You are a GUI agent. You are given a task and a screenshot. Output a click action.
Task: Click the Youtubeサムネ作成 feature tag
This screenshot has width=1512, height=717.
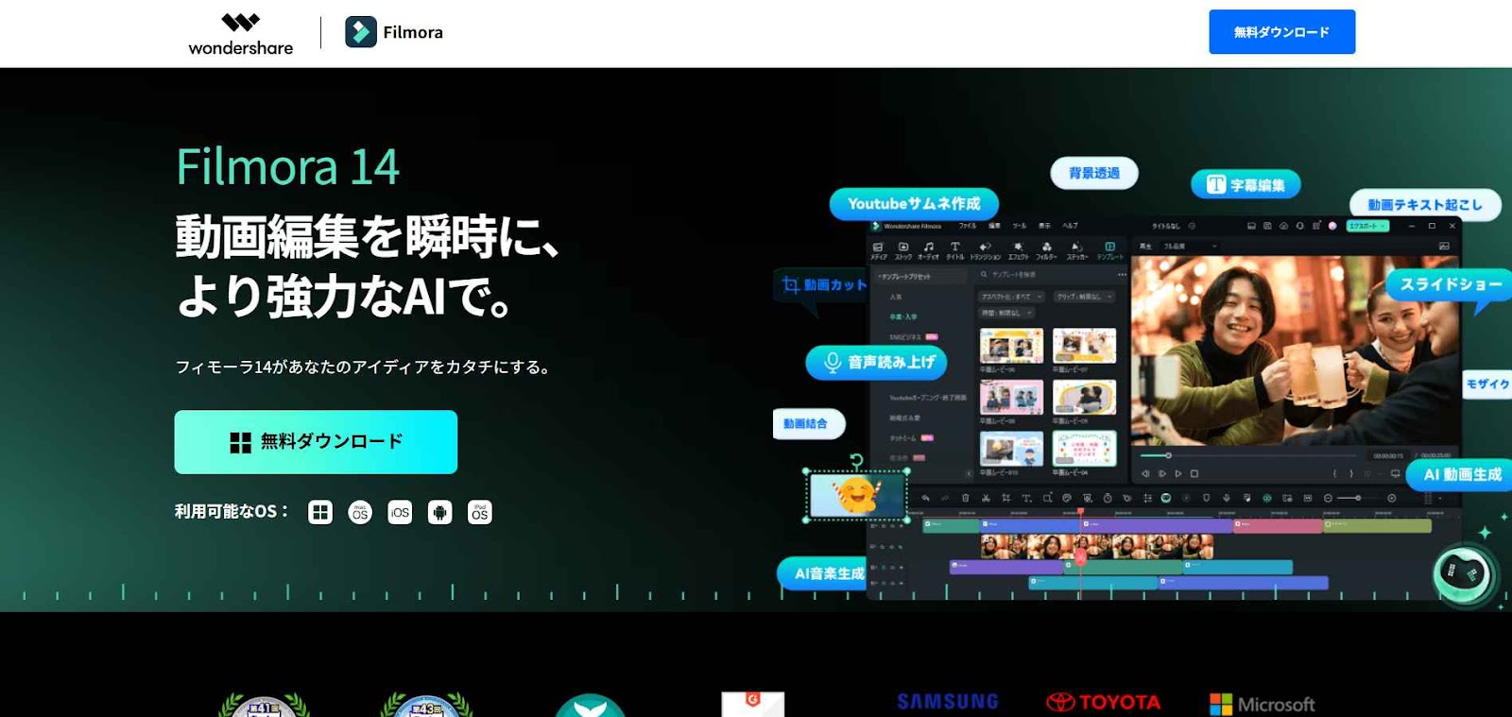coord(913,203)
